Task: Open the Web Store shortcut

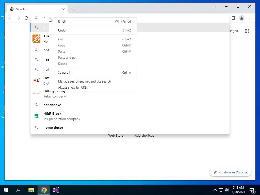Action: (116, 136)
